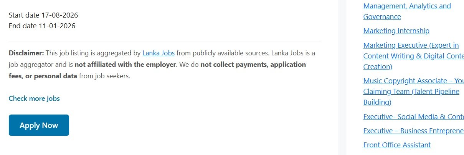Image resolution: width=464 pixels, height=155 pixels.
Task: Click the horizontal divider above the disclaimer
Action: 165,42
